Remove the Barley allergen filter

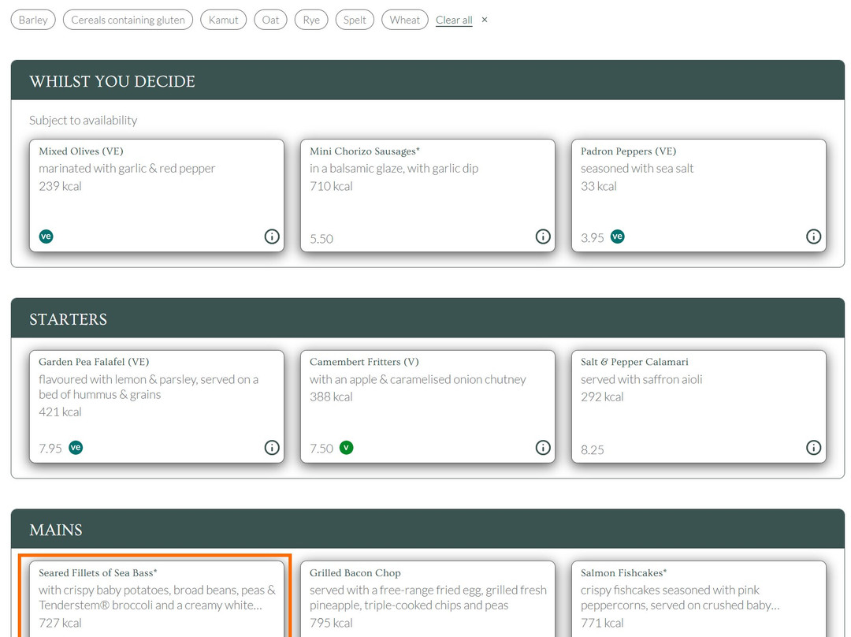coord(33,20)
